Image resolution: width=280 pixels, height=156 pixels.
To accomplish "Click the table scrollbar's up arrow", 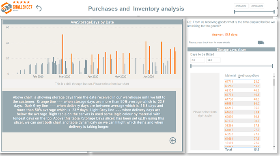I will [274, 76].
